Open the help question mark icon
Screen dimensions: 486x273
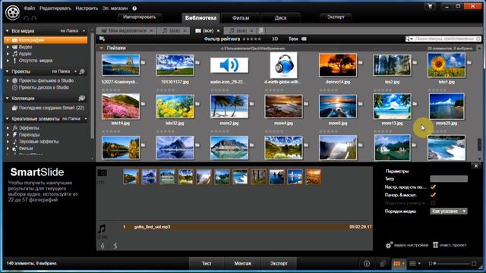tap(134, 8)
